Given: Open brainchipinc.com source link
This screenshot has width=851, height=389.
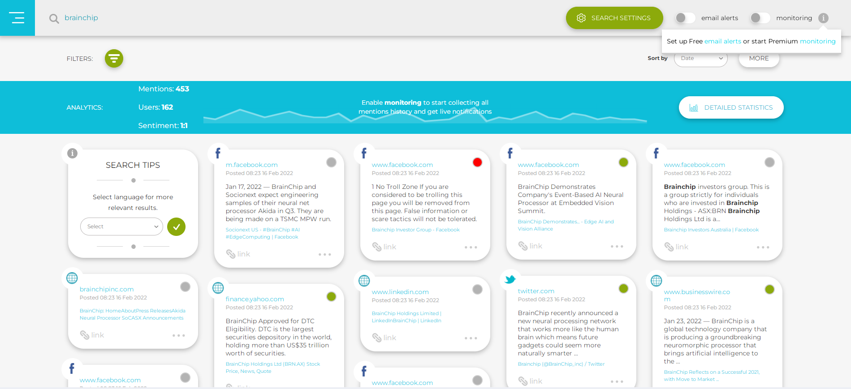Looking at the screenshot, I should 107,289.
